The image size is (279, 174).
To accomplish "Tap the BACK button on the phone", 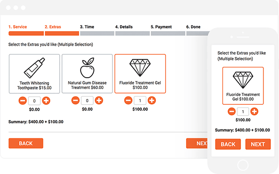I will (x=228, y=144).
